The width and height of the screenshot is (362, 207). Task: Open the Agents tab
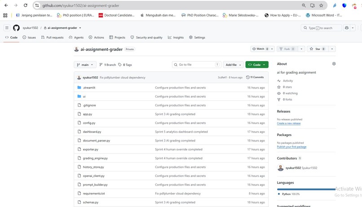pyautogui.click(x=76, y=37)
